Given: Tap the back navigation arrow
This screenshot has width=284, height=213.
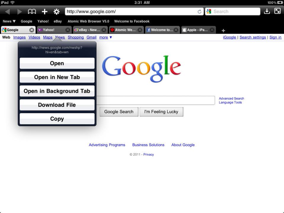Looking at the screenshot, I should click(8, 12).
